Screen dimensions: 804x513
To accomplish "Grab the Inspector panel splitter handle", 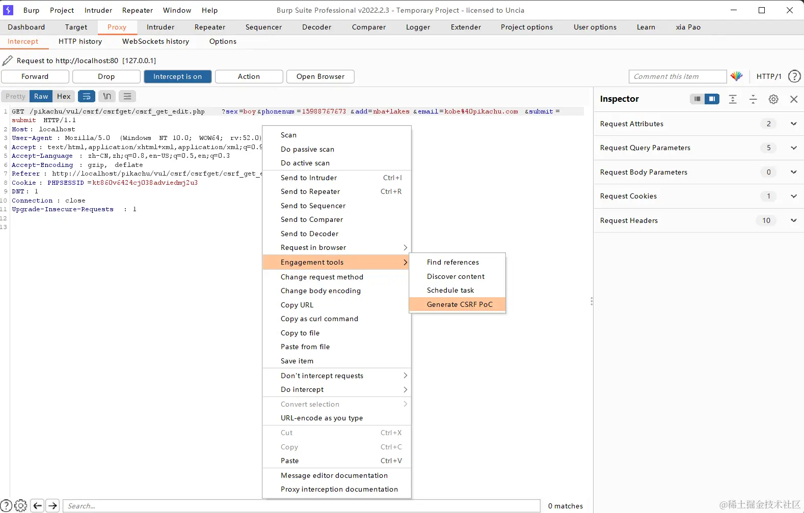I will click(x=592, y=301).
